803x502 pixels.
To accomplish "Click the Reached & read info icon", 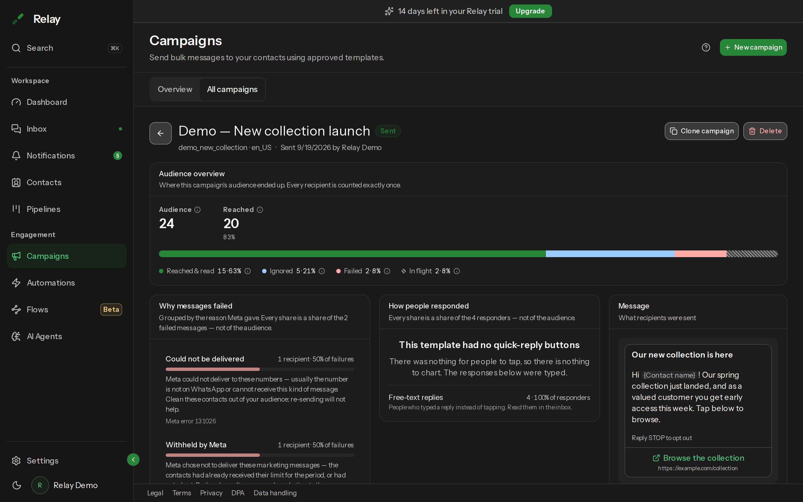I will 248,271.
